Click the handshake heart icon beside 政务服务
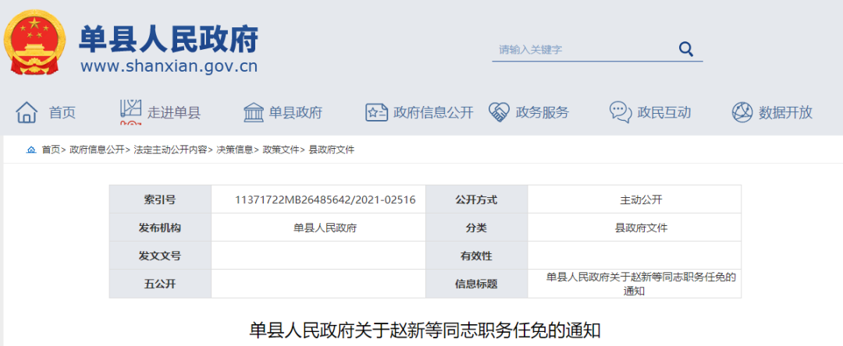 tap(499, 113)
